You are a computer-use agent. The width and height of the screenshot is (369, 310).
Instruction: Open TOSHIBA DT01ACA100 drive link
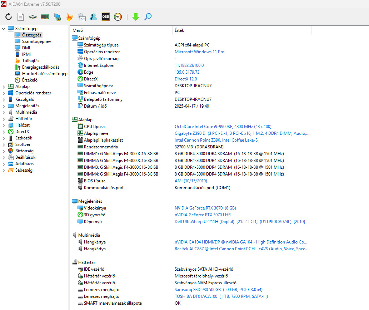(221, 296)
